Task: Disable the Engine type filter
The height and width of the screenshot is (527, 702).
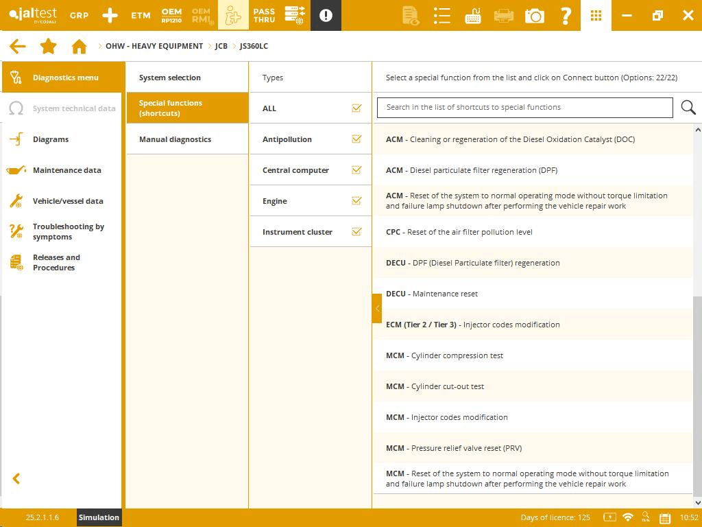Action: 356,201
